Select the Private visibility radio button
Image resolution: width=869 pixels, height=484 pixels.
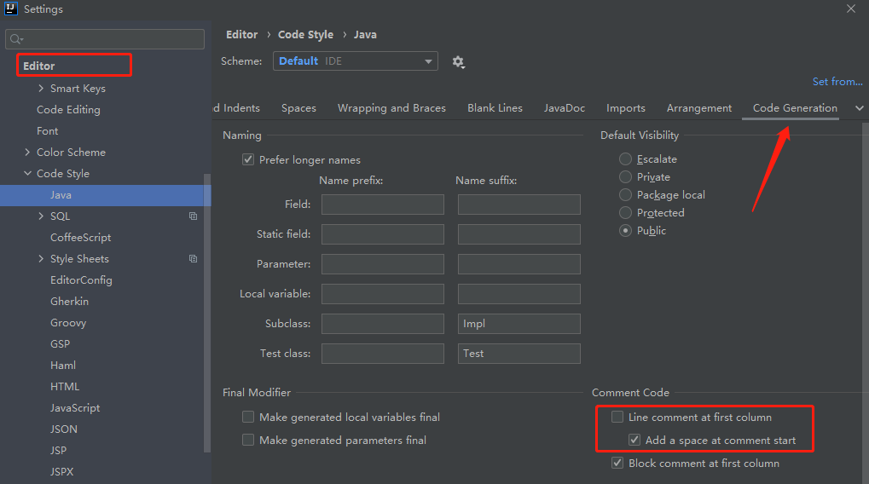coord(626,177)
